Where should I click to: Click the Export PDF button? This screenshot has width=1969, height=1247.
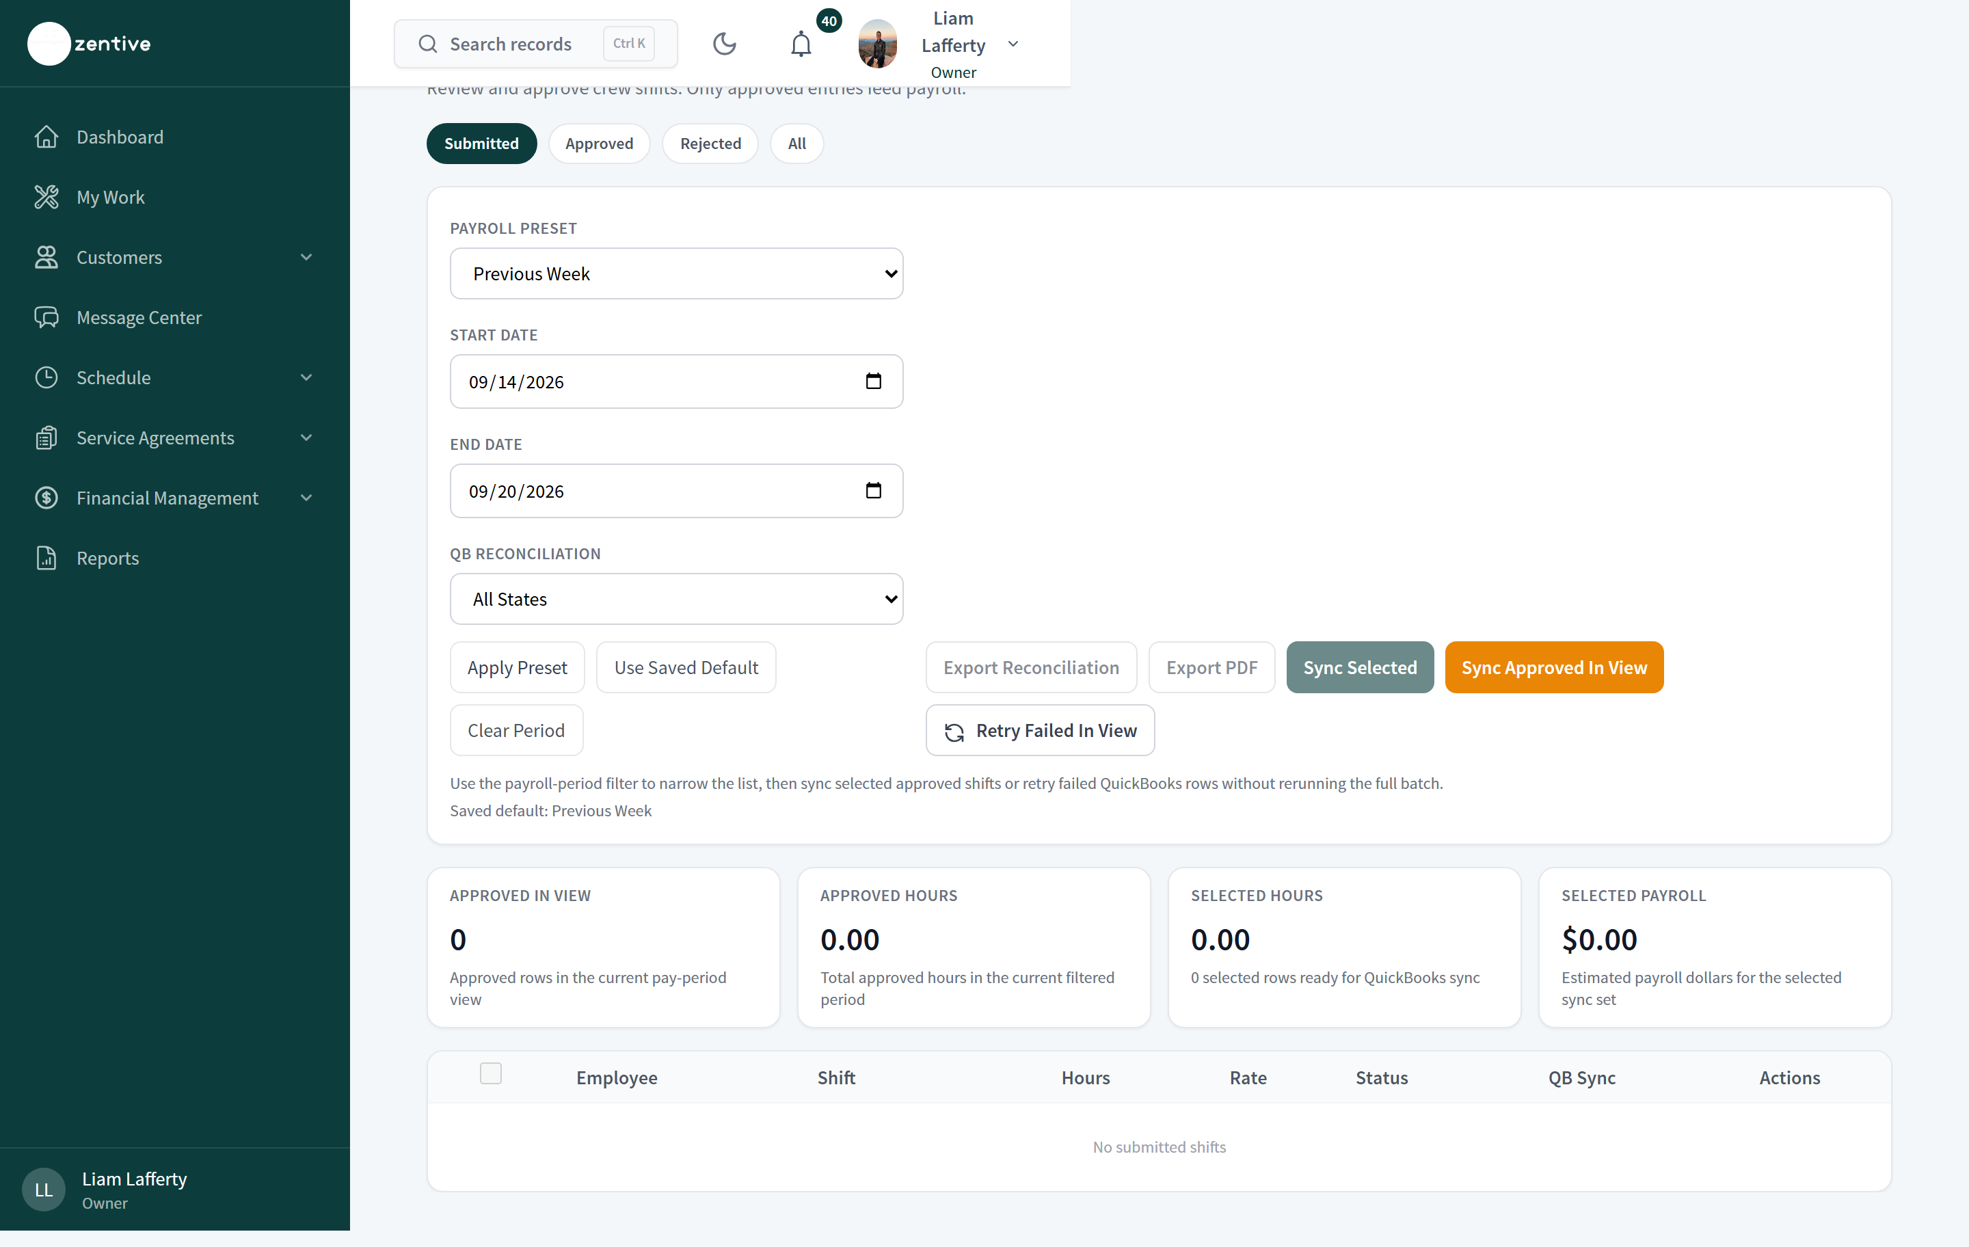point(1211,667)
